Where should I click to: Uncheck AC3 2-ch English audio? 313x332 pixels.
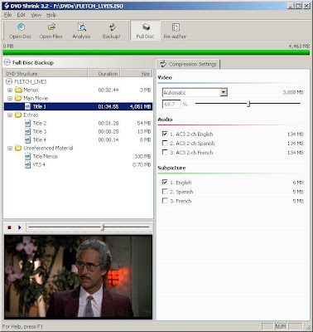click(165, 134)
